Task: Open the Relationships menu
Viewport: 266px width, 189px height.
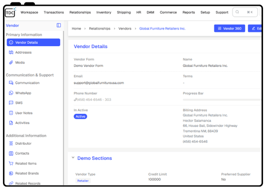Action: [80, 12]
